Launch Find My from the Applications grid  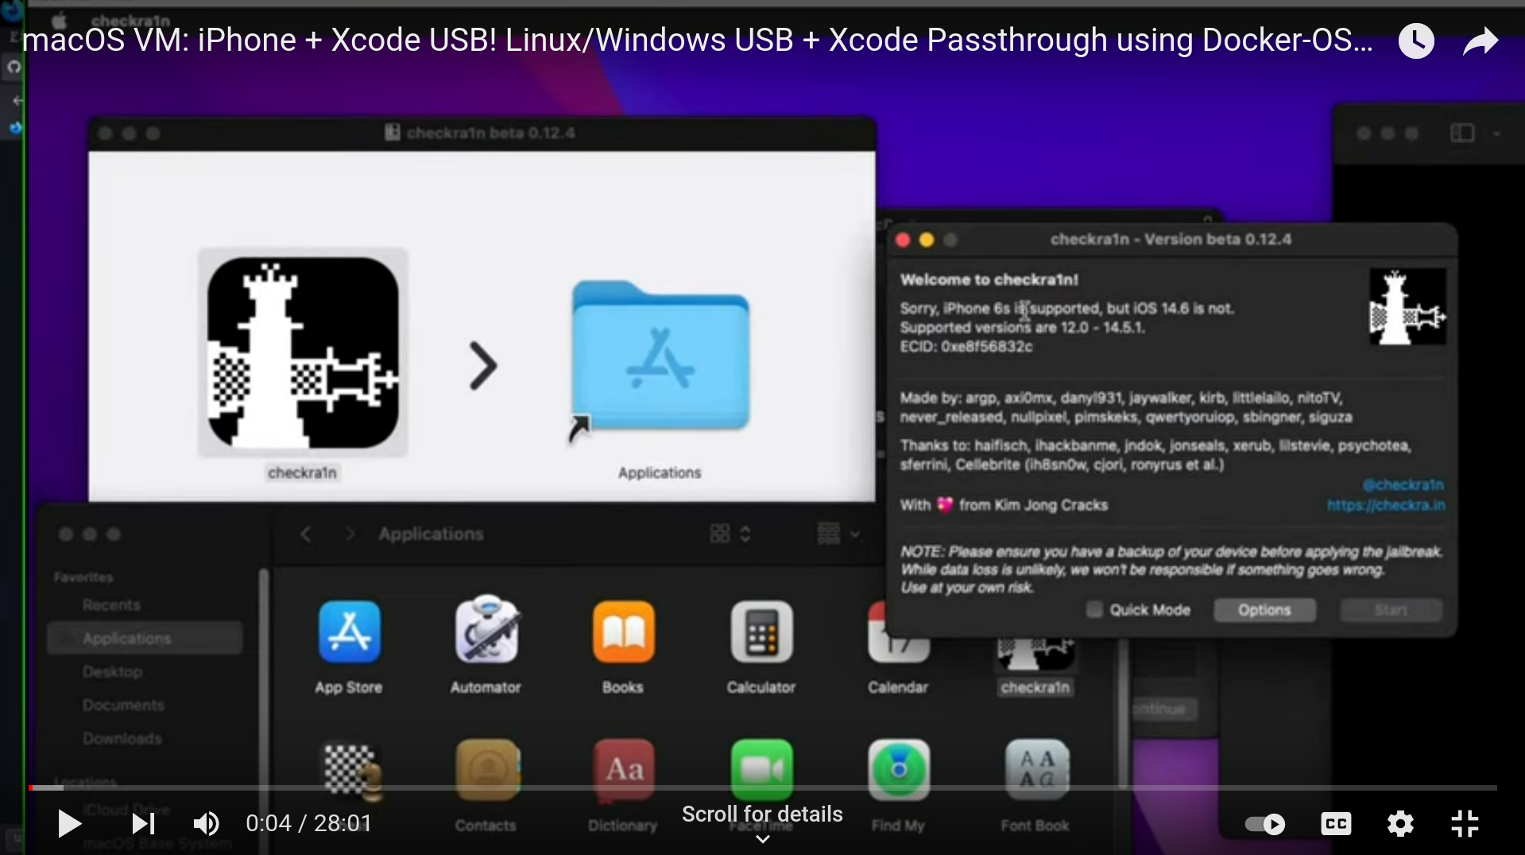coord(897,769)
